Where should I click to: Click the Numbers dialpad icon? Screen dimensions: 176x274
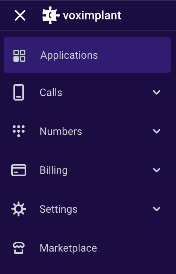point(19,131)
